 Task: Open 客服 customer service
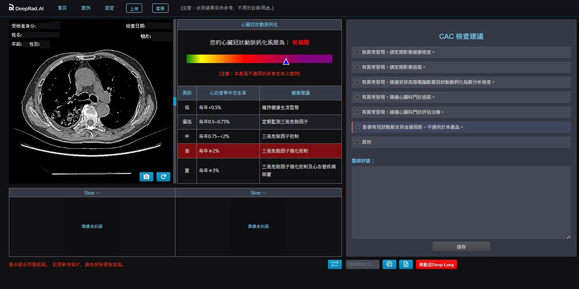point(160,8)
